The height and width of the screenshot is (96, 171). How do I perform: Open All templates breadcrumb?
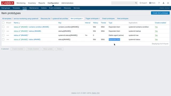(7, 19)
